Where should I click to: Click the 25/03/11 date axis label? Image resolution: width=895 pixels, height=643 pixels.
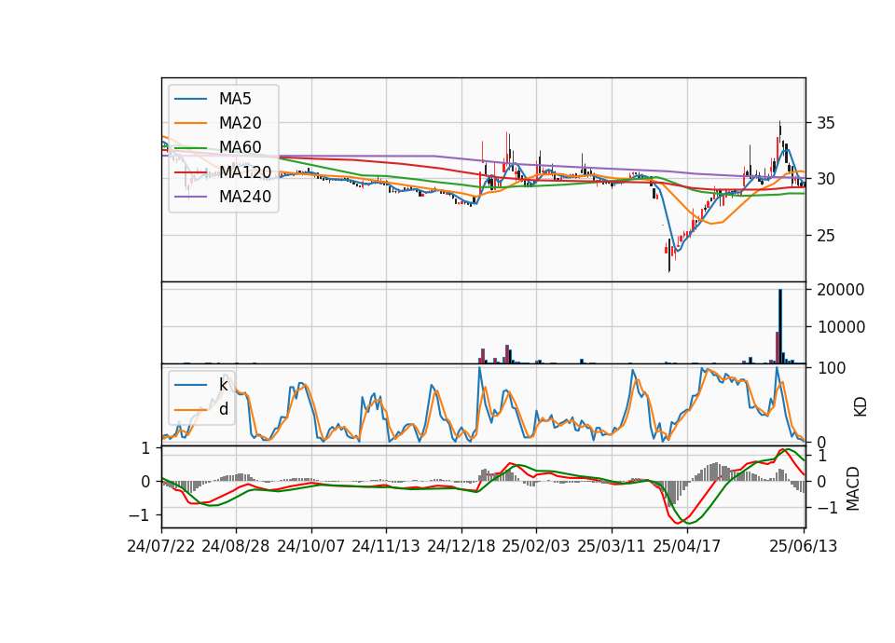point(612,546)
